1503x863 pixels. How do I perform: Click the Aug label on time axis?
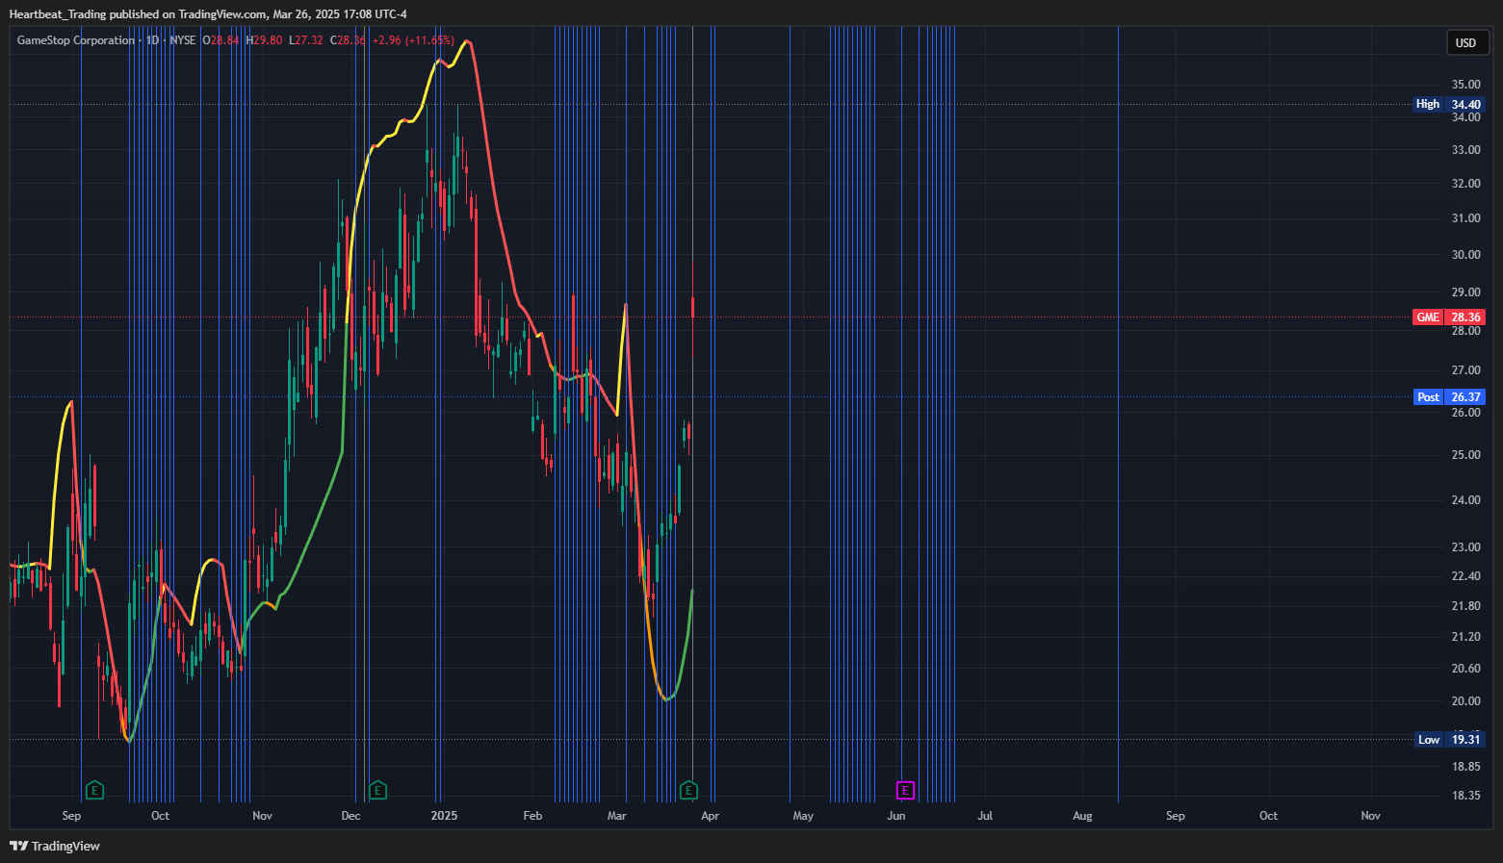coord(1082,816)
